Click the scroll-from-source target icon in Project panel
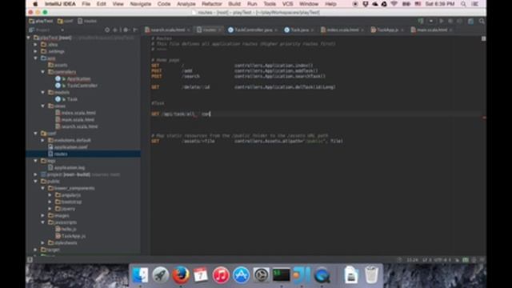This screenshot has width=512, height=288. [x=107, y=30]
